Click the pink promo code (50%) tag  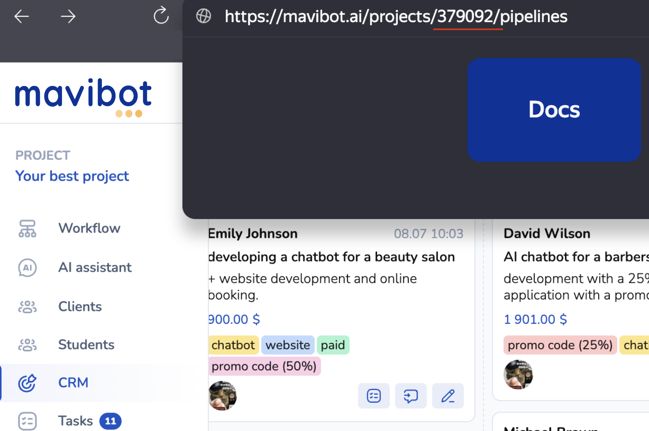click(x=264, y=366)
